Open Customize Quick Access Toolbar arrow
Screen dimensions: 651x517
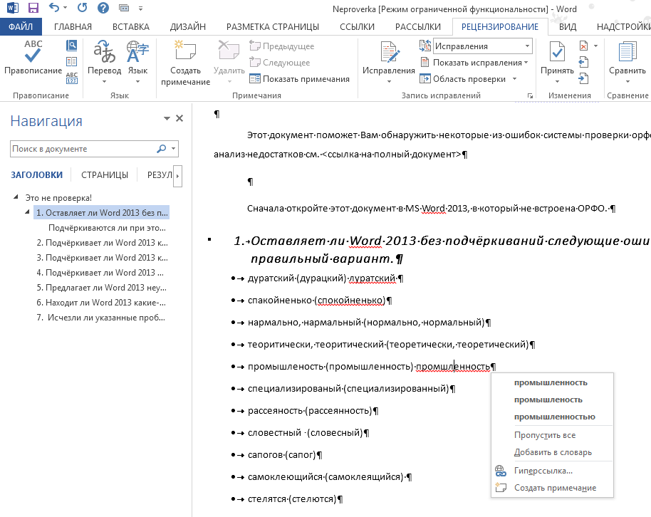click(x=141, y=9)
